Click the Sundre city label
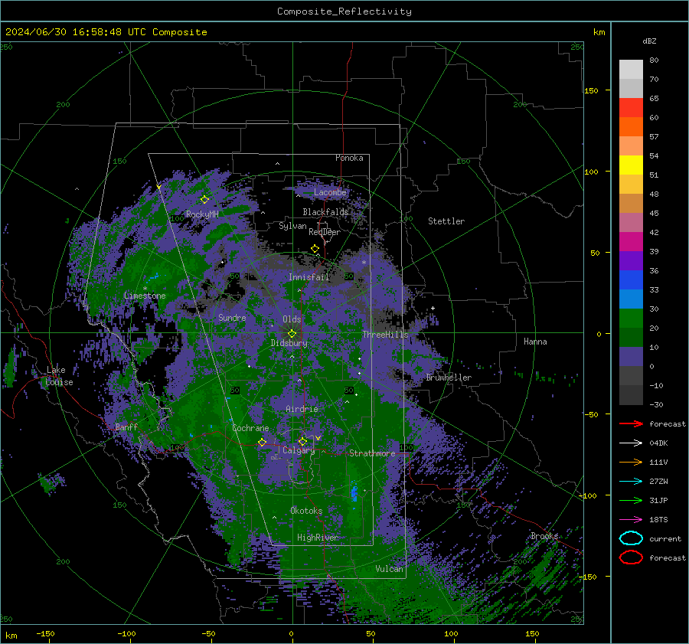The image size is (689, 644). pos(232,317)
